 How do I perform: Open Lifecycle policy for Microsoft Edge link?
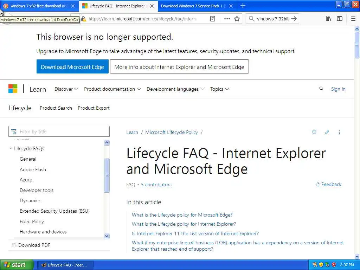[182, 215]
